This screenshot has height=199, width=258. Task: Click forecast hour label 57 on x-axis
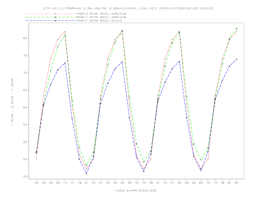(172, 183)
